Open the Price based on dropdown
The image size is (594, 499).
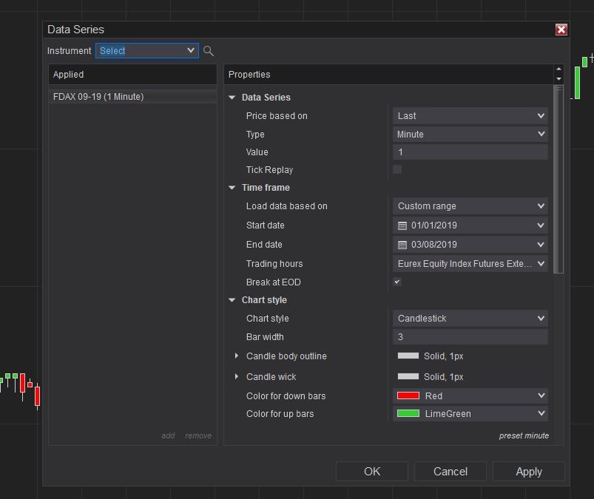click(x=470, y=116)
